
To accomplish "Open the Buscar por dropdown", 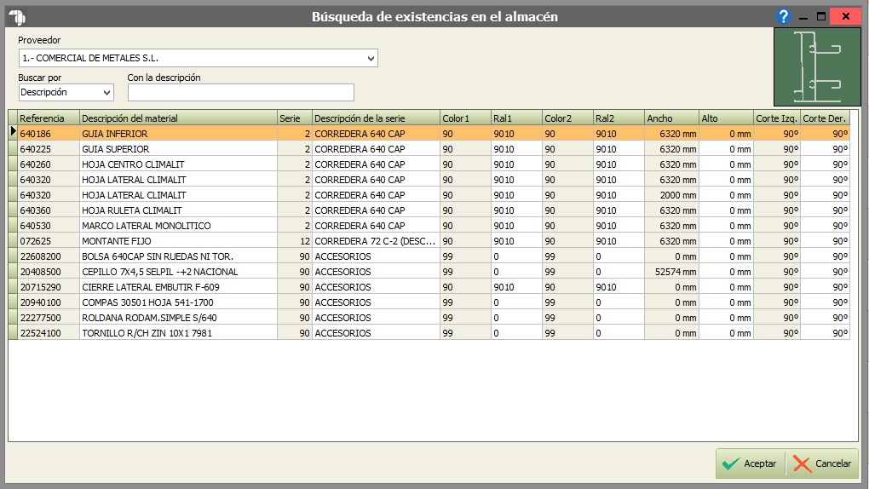I will click(107, 93).
